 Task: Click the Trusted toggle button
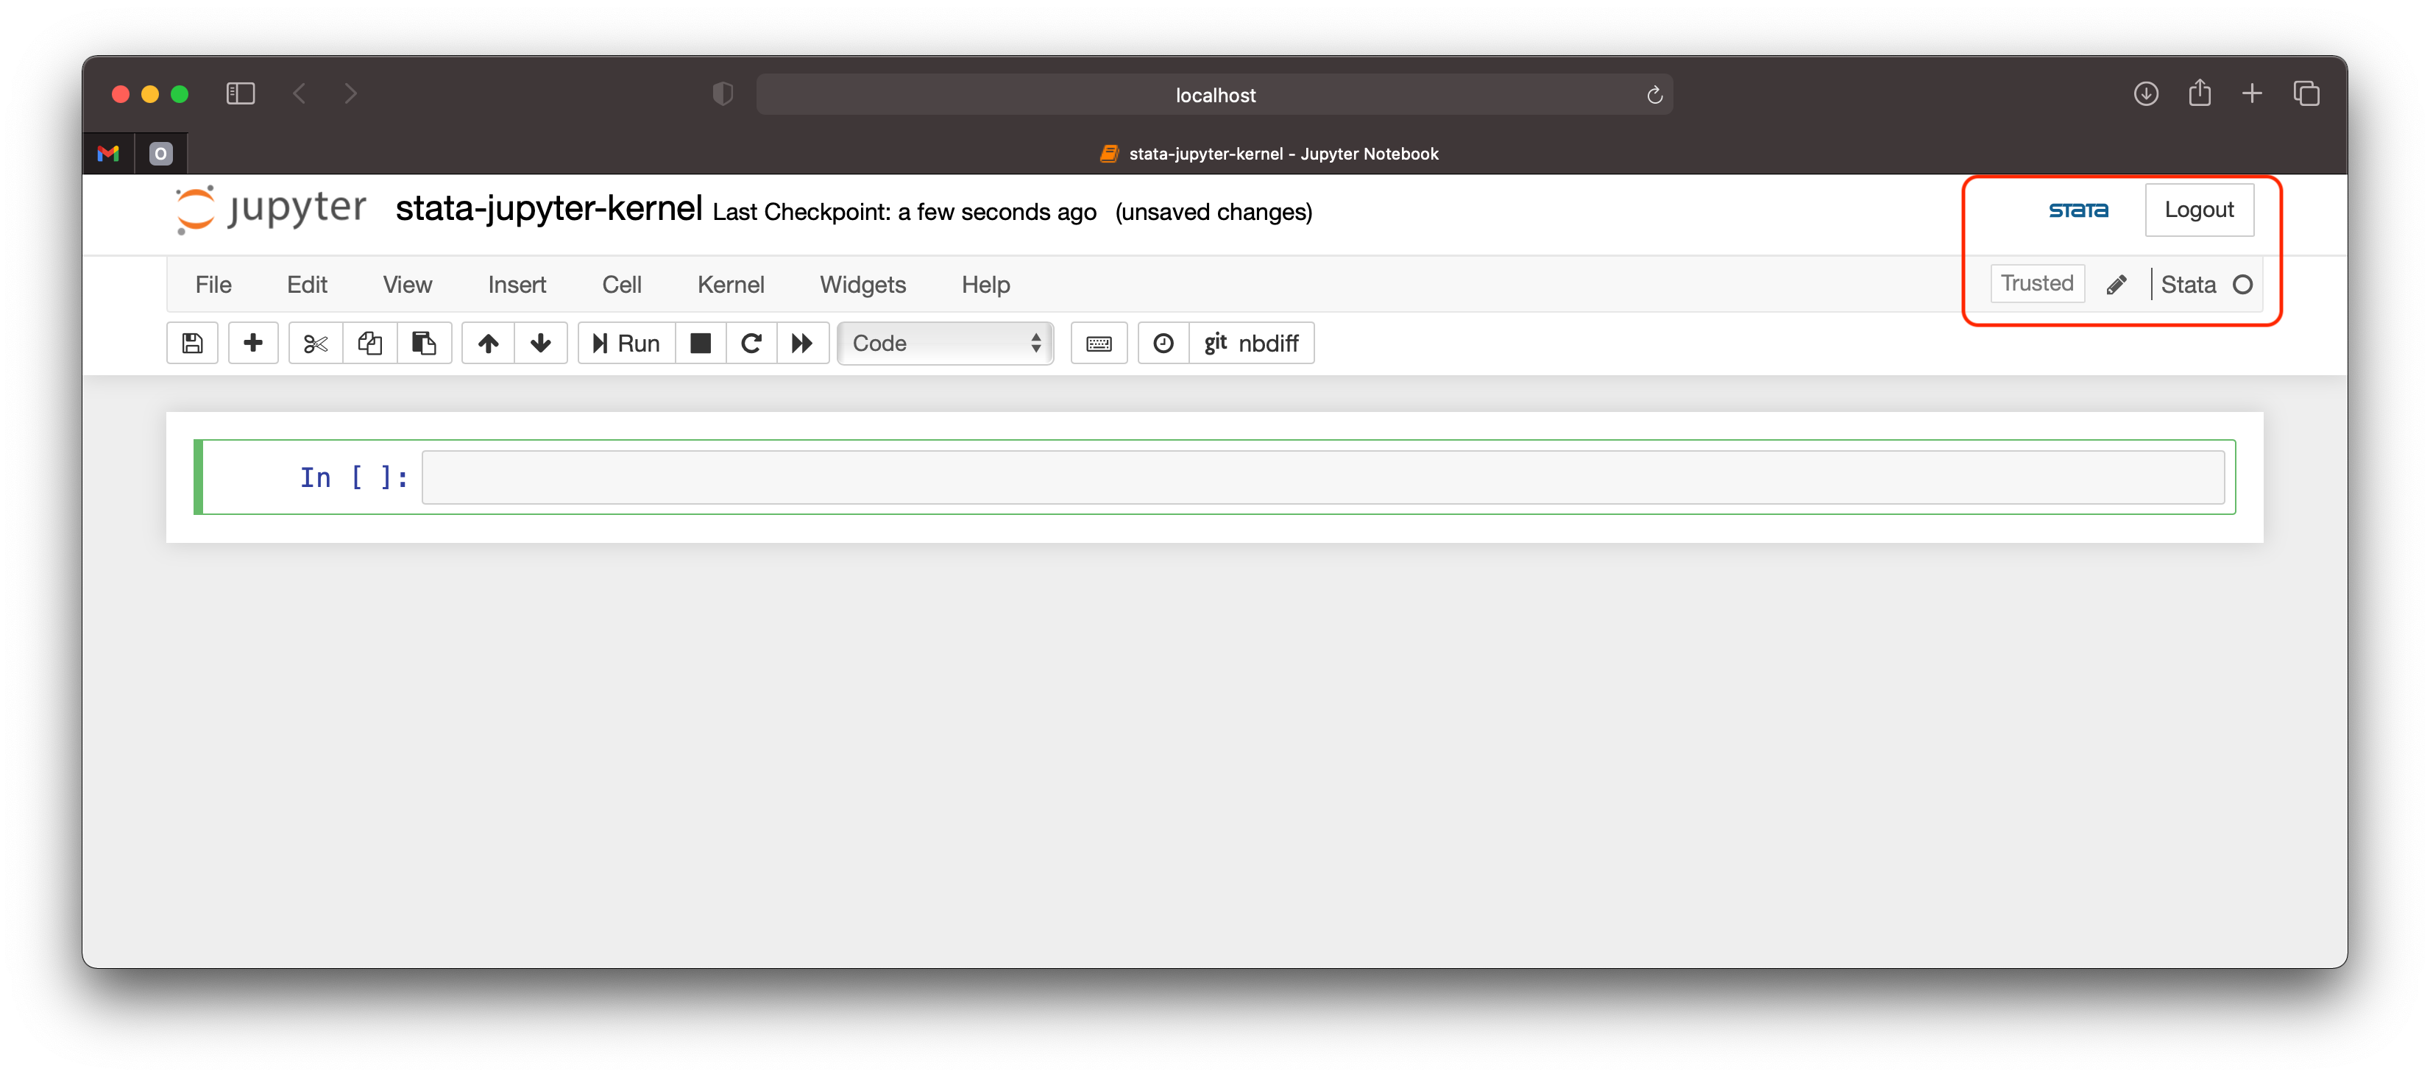click(2036, 283)
